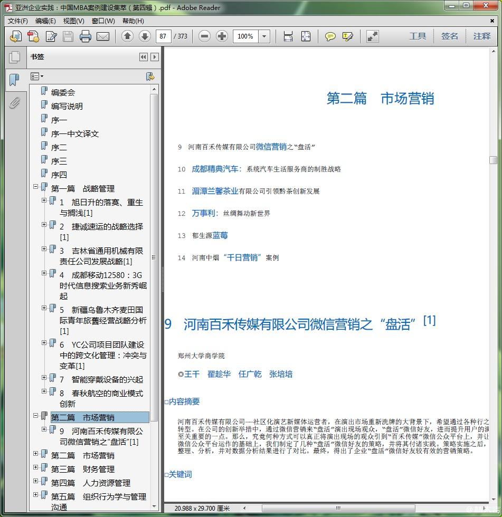Image resolution: width=502 pixels, height=517 pixels.
Task: Expand bookmark 4 成都移动12580
Action: tap(44, 273)
